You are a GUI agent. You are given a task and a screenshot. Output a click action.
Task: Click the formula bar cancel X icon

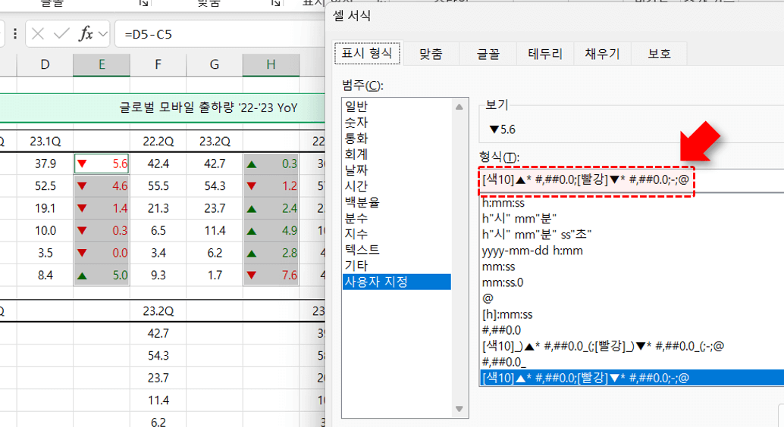click(37, 34)
